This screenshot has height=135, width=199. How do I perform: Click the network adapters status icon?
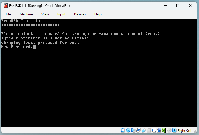click(139, 130)
